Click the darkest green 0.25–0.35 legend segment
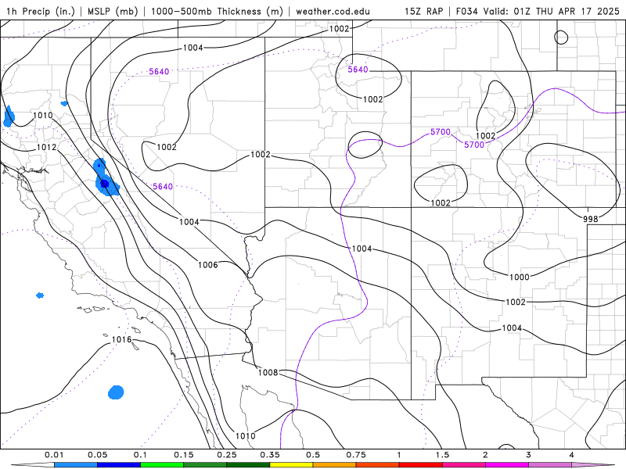 [x=248, y=465]
